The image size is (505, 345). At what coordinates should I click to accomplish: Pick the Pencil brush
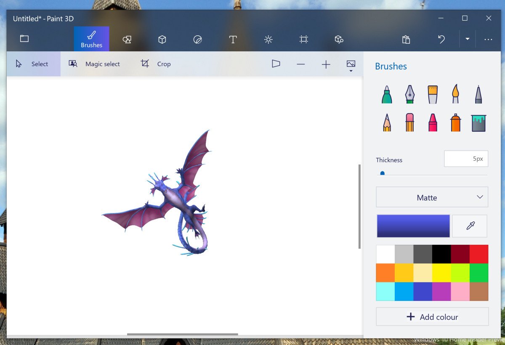(x=387, y=123)
